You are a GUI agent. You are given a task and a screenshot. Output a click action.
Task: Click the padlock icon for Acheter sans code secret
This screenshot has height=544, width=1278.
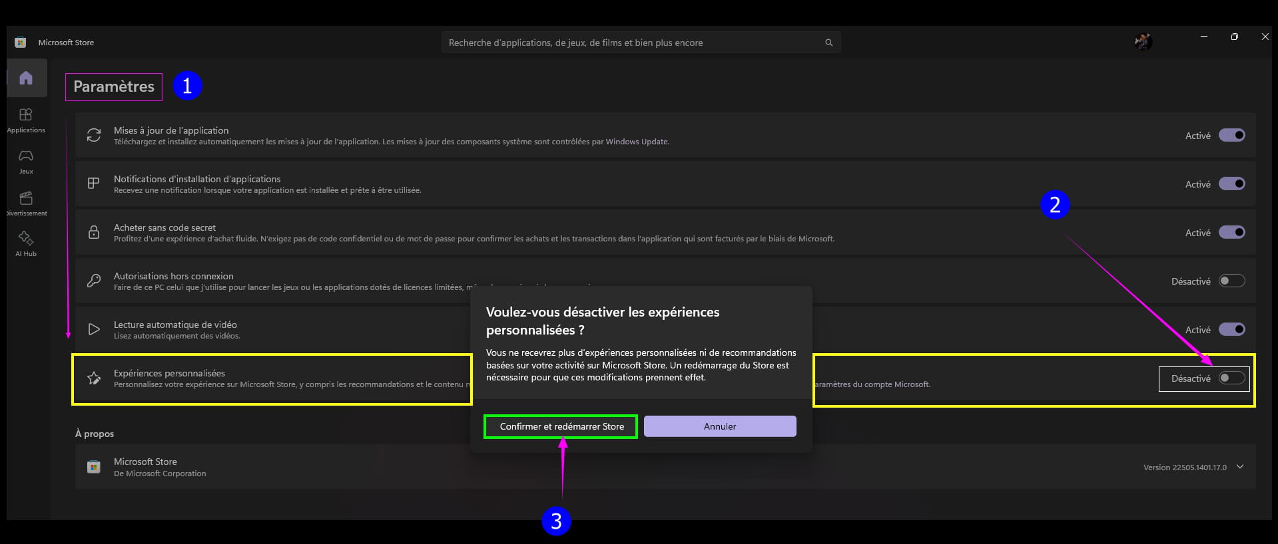[94, 232]
